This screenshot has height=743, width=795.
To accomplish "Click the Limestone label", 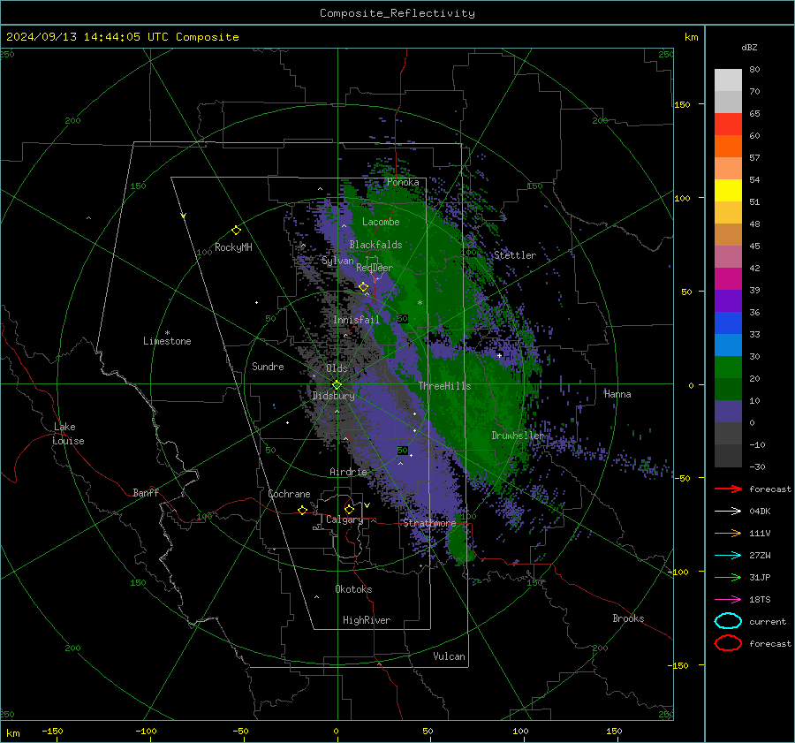I will [167, 341].
